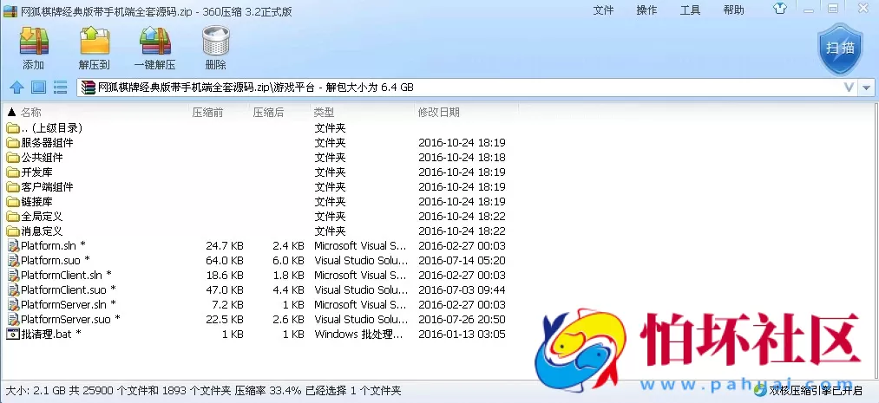
Task: Click the 删除 (Delete) trash icon
Action: 215,49
